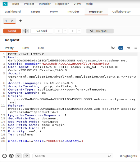Focus the Search input field
The image size is (140, 162).
pyautogui.click(x=73, y=156)
